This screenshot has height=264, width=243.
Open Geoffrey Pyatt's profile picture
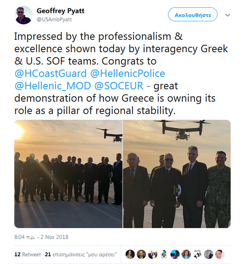23,15
